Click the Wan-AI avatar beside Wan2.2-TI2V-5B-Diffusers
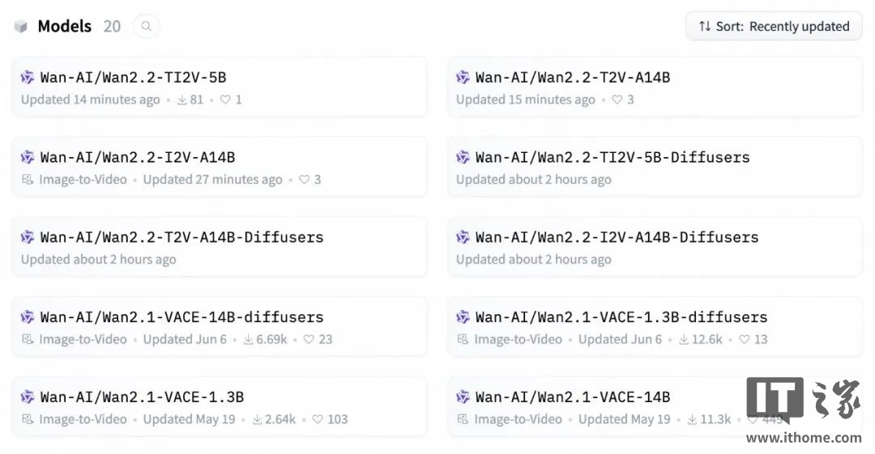875x454 pixels. pyautogui.click(x=463, y=157)
